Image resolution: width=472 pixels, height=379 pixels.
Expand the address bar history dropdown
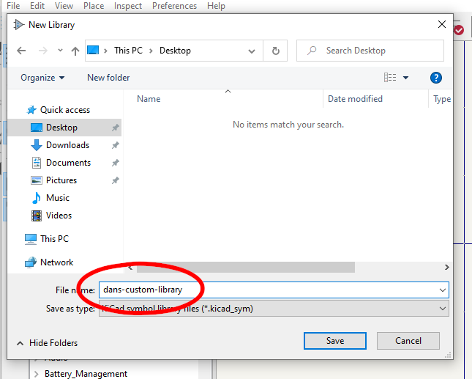[x=252, y=51]
